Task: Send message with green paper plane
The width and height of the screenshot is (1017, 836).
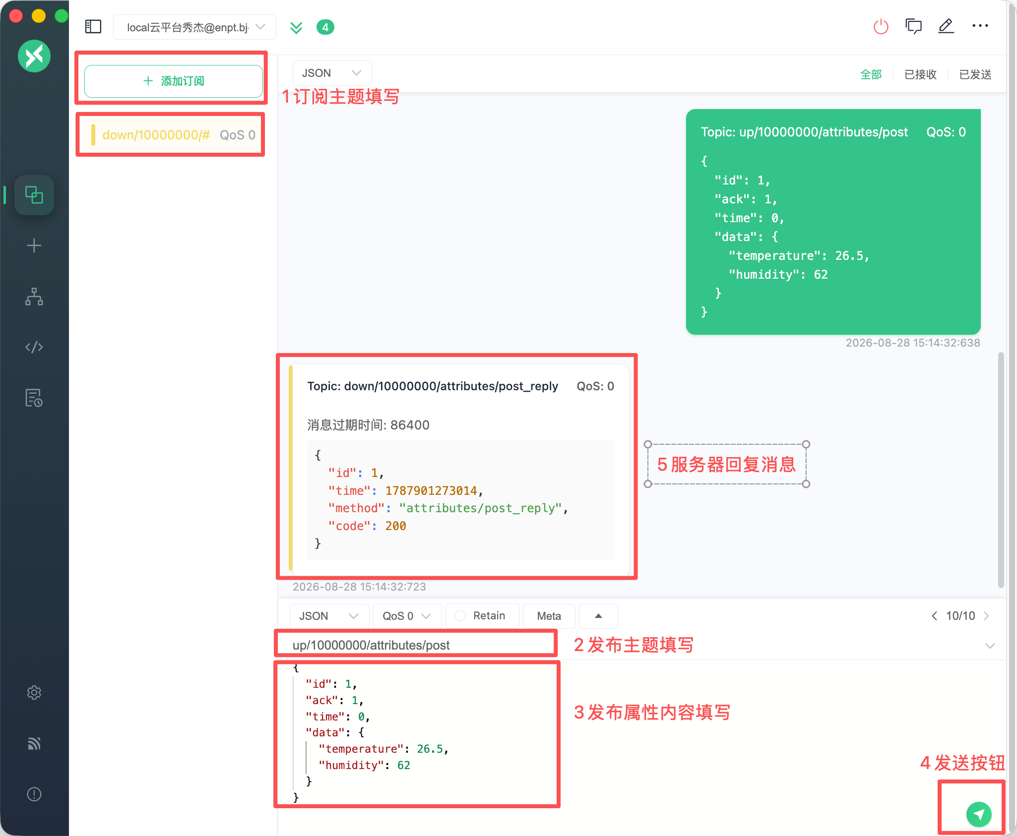Action: (979, 814)
